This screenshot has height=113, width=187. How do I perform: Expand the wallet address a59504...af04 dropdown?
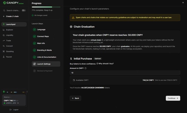point(18,103)
